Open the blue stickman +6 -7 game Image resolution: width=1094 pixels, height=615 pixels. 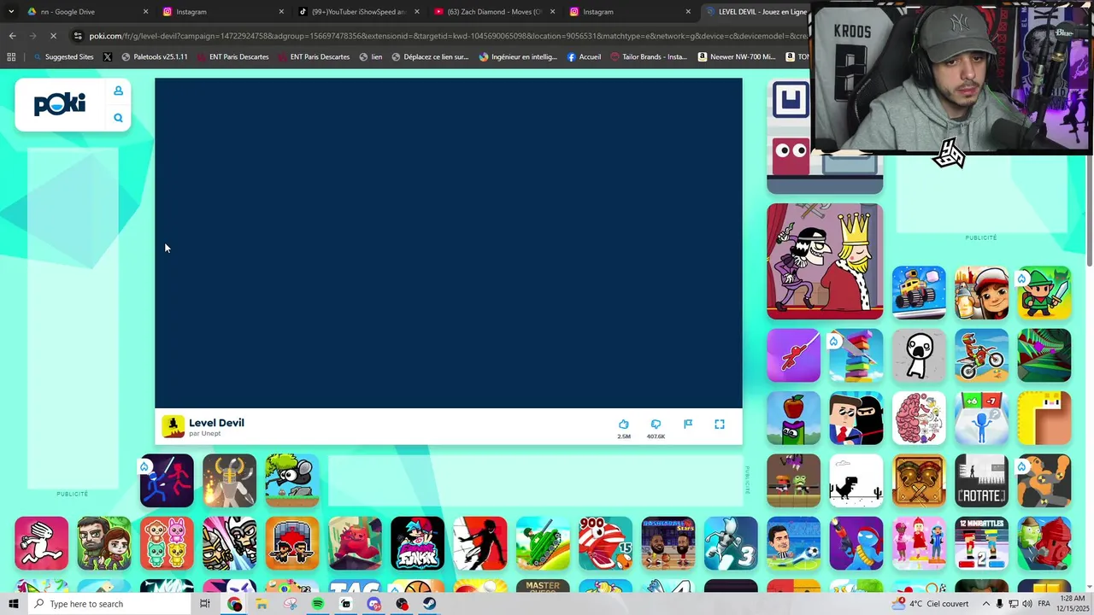(981, 419)
